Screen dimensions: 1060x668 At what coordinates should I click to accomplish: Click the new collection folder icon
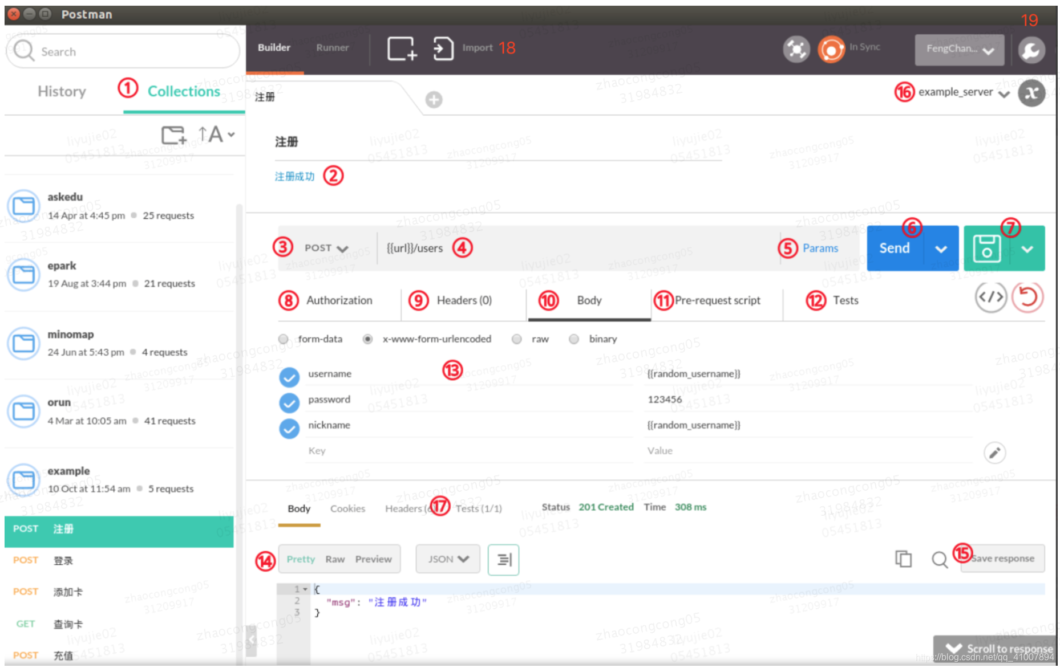pos(173,135)
